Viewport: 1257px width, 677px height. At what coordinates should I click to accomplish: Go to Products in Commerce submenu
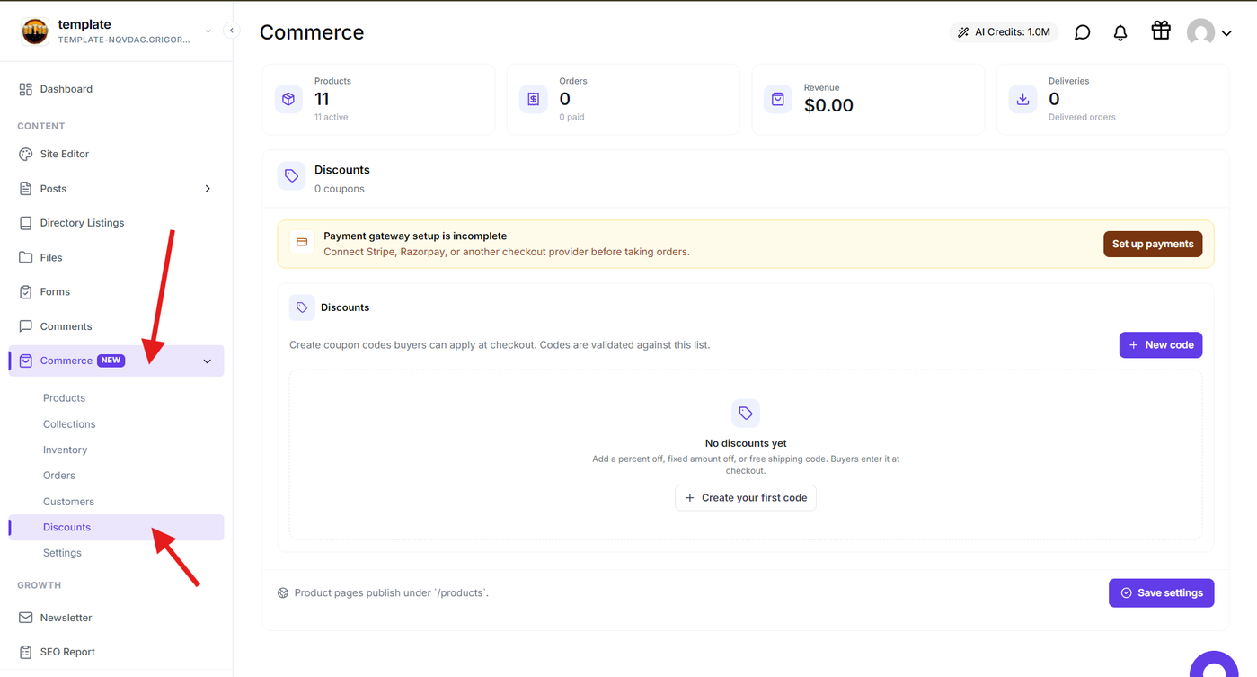(x=64, y=398)
